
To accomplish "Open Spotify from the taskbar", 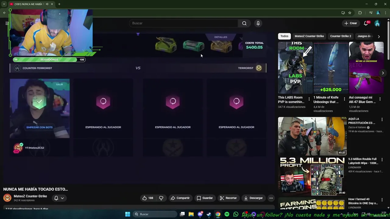I will click(x=227, y=214).
